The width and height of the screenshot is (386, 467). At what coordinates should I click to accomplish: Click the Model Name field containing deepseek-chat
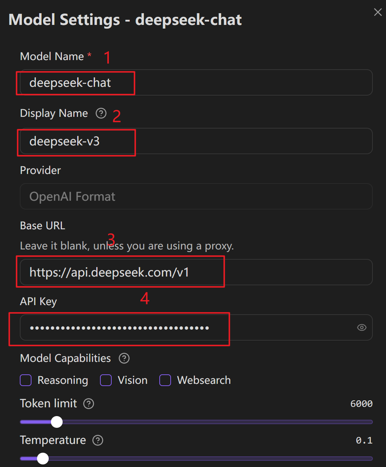[x=196, y=82]
